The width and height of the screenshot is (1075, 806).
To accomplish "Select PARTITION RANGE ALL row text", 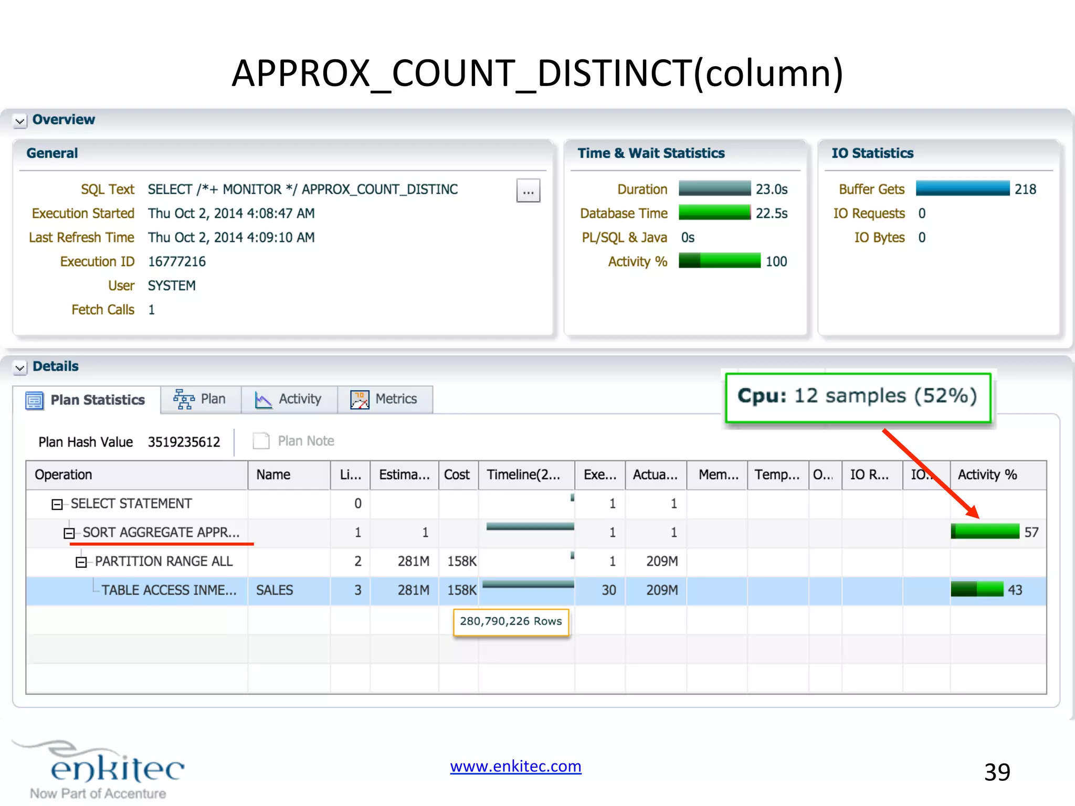I will [x=164, y=561].
